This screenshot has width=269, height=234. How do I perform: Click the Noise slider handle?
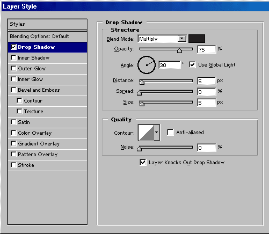click(139, 149)
